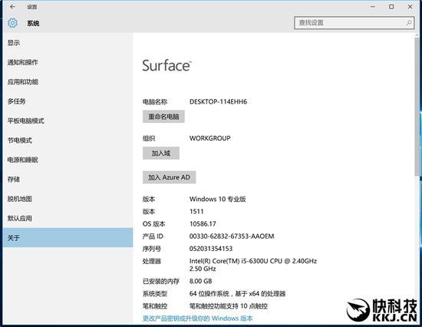Click the vertical scrollbar thumb

coord(417,107)
